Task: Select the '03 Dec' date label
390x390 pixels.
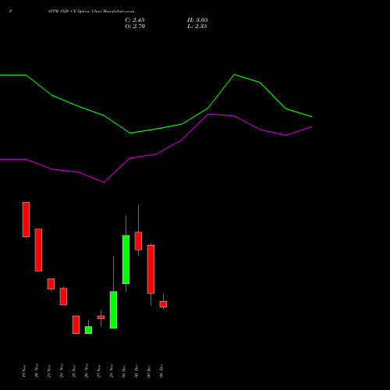Action: coord(149,370)
